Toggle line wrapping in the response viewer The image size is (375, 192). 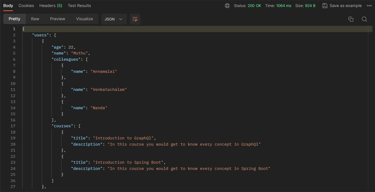135,19
